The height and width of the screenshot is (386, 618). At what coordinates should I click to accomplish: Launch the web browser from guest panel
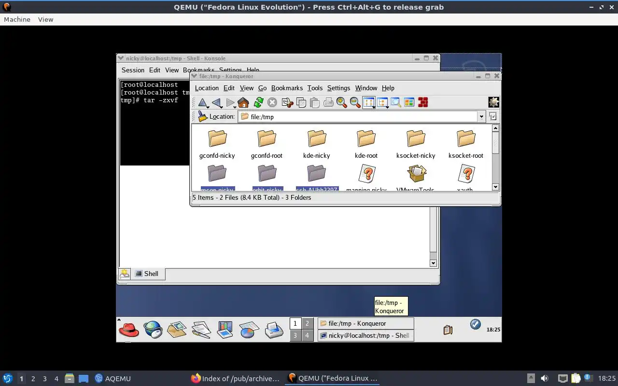pyautogui.click(x=153, y=330)
